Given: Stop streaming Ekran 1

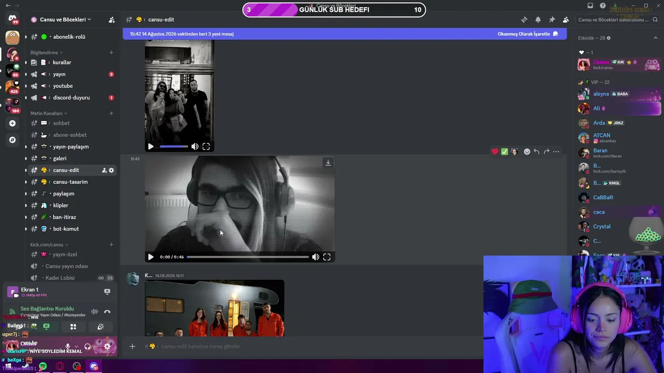Looking at the screenshot, I should point(107,292).
